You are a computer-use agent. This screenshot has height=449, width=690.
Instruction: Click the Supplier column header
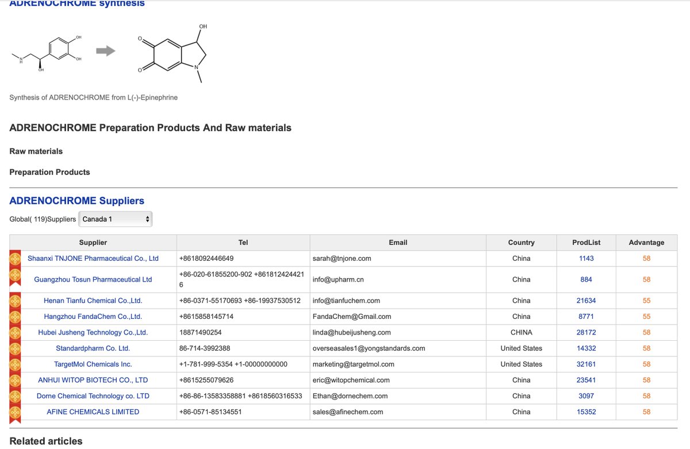click(93, 242)
